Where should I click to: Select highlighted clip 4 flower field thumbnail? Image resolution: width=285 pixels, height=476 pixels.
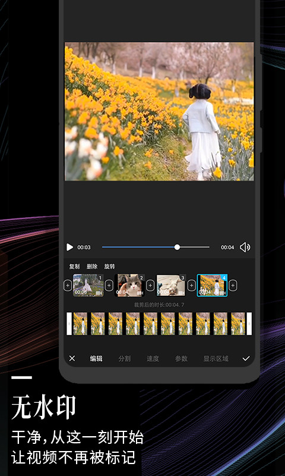point(212,286)
